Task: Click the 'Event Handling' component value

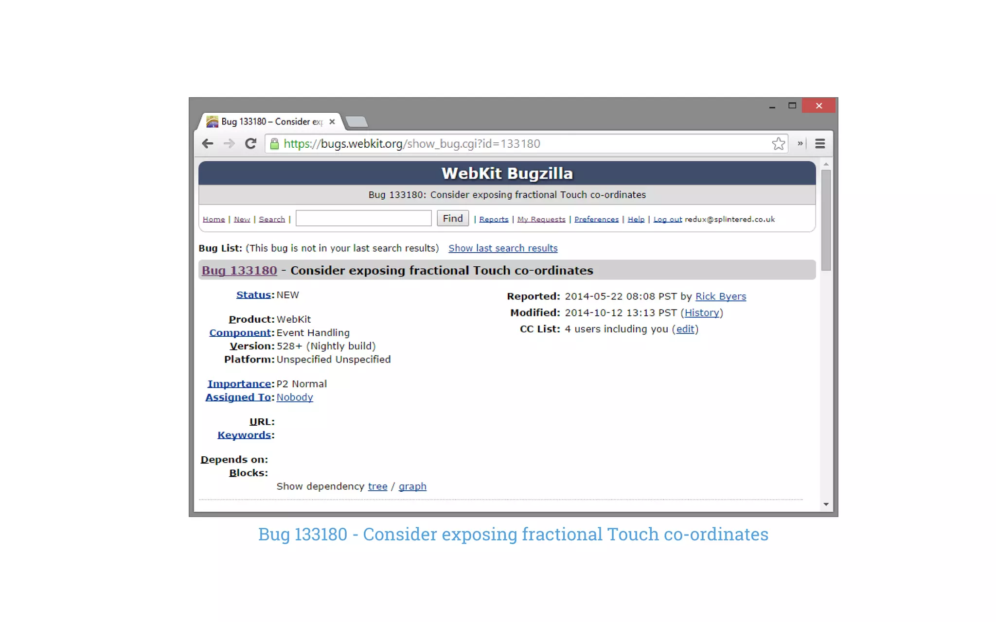Action: [313, 333]
